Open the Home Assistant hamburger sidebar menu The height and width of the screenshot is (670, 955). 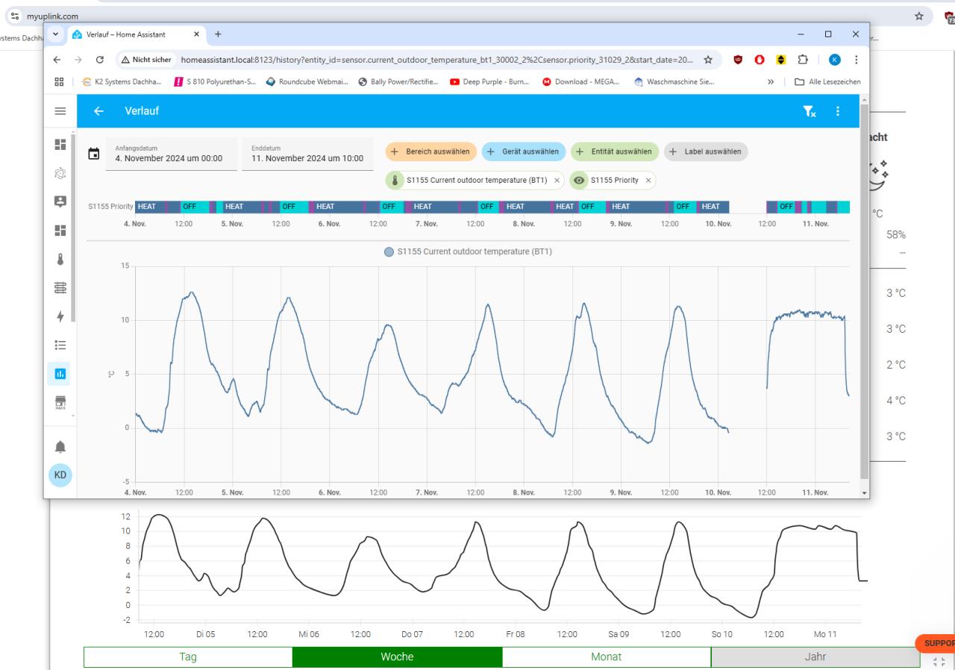(60, 111)
